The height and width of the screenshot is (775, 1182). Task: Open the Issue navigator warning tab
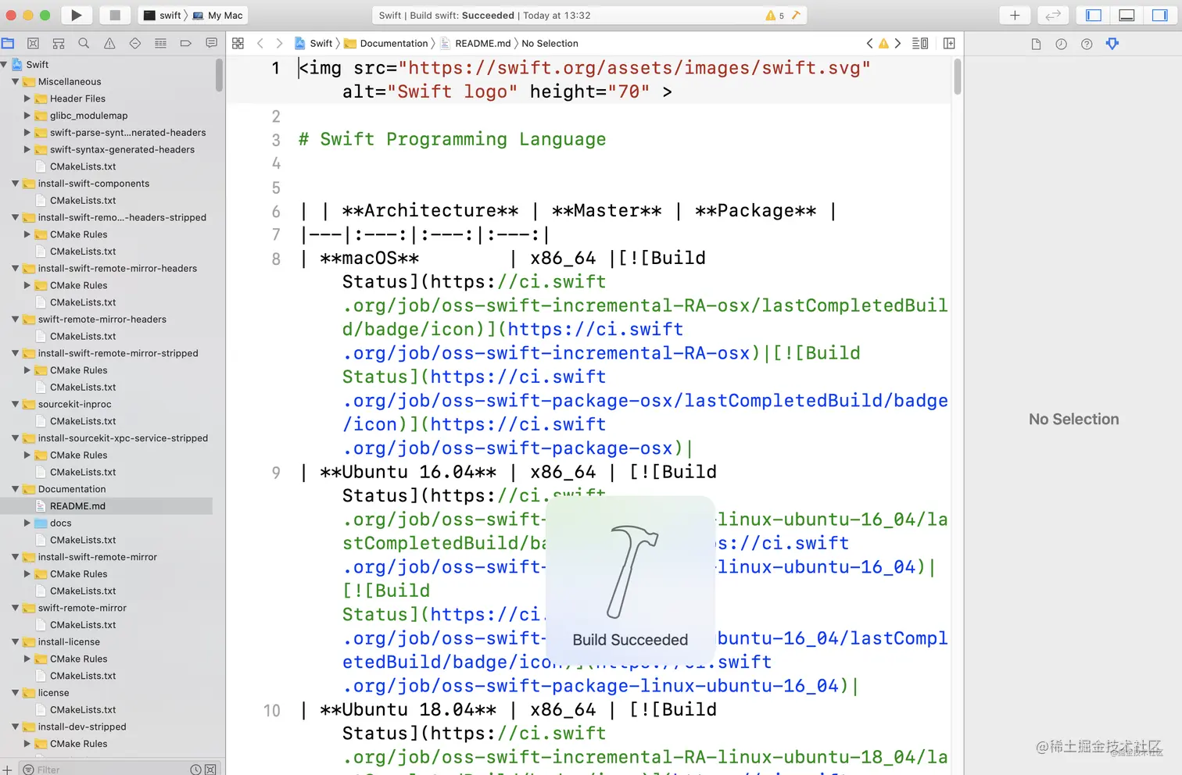click(109, 44)
